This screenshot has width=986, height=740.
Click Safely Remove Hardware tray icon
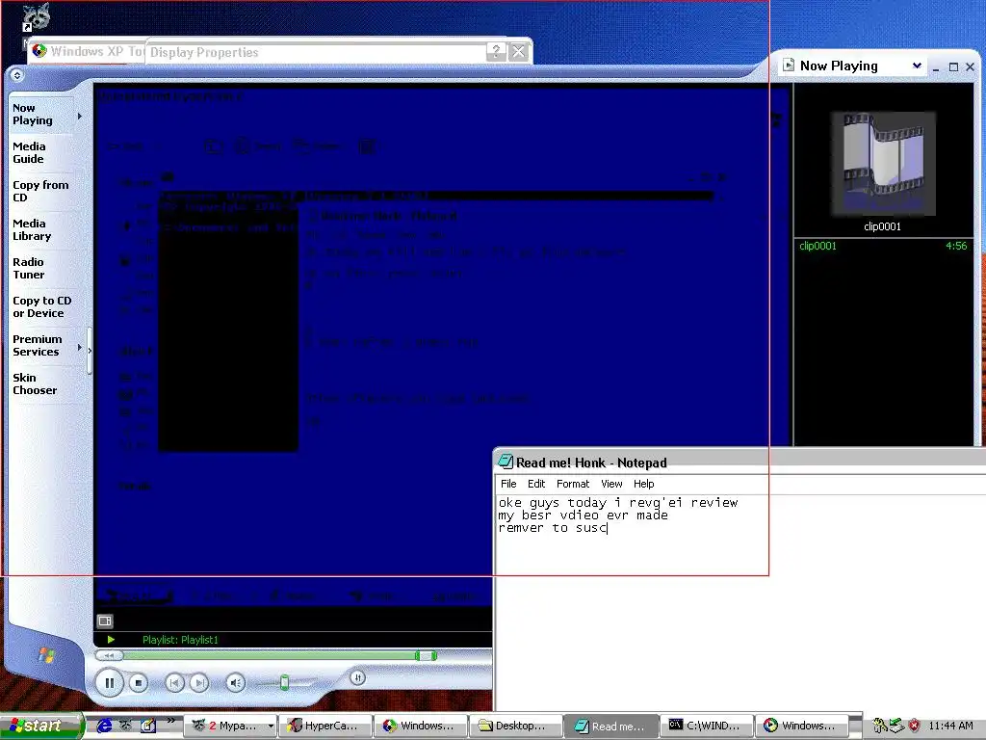pos(896,726)
